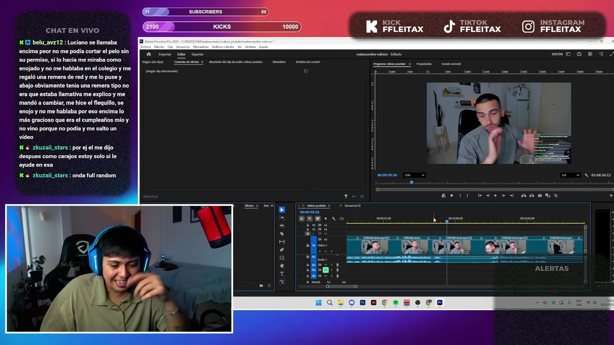Click the timeline horizontal zoom scroll handle
The width and height of the screenshot is (614, 345).
tap(342, 287)
